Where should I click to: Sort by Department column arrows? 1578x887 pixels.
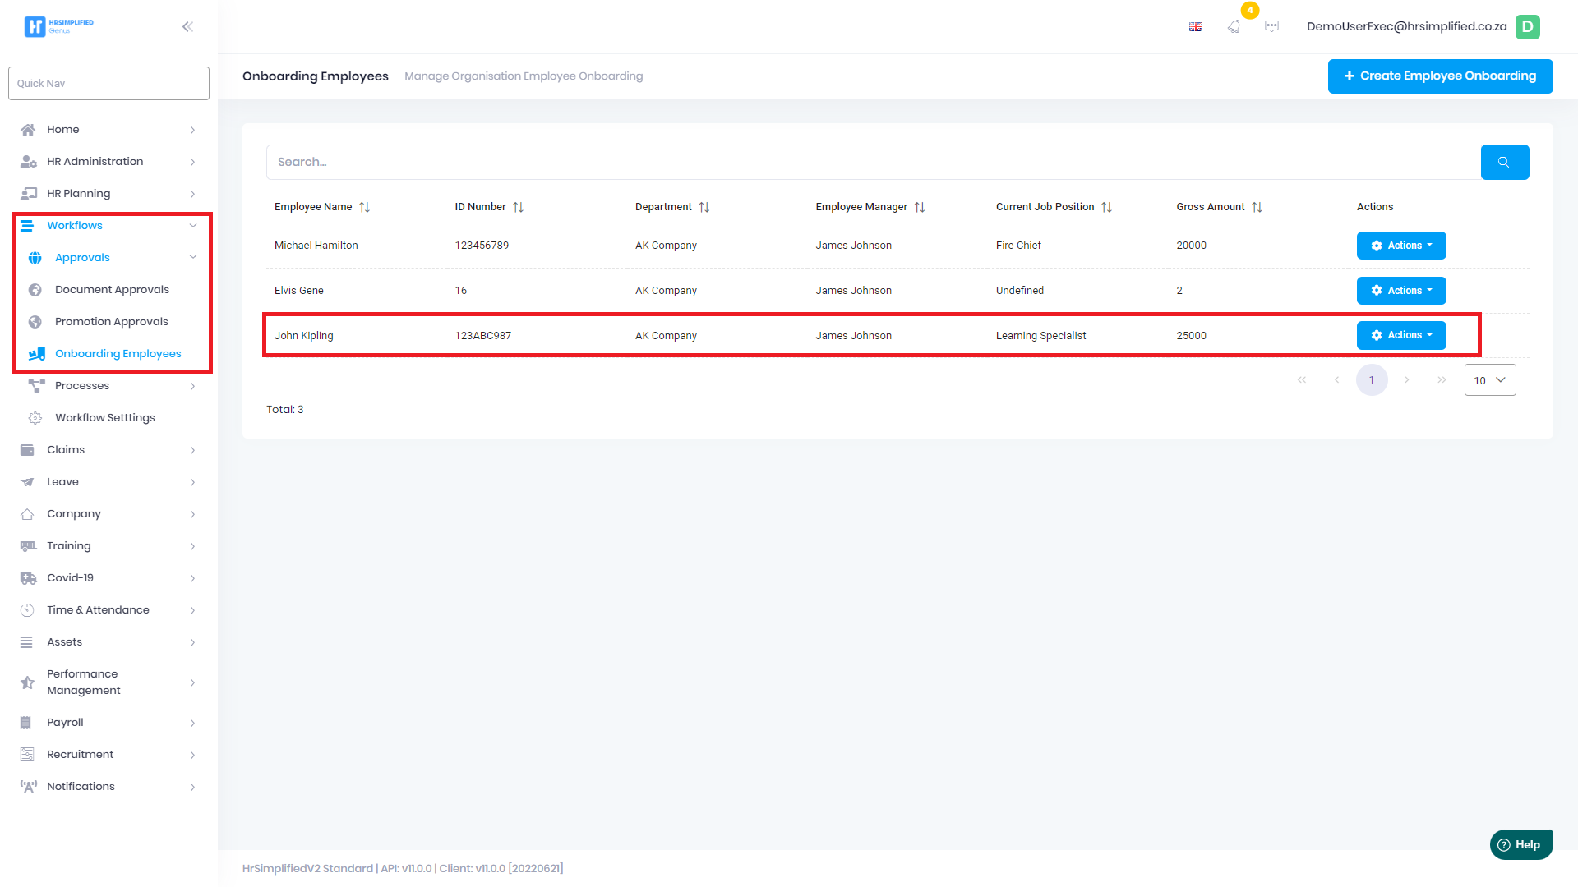704,207
